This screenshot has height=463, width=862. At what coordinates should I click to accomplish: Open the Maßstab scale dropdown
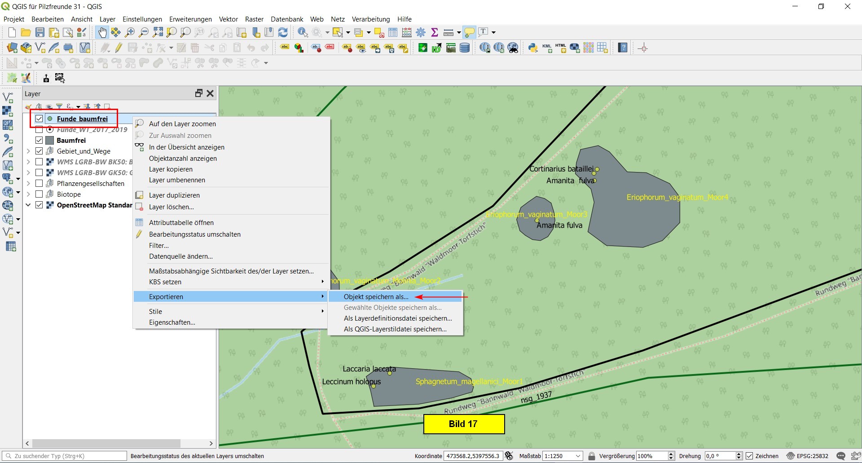point(578,456)
